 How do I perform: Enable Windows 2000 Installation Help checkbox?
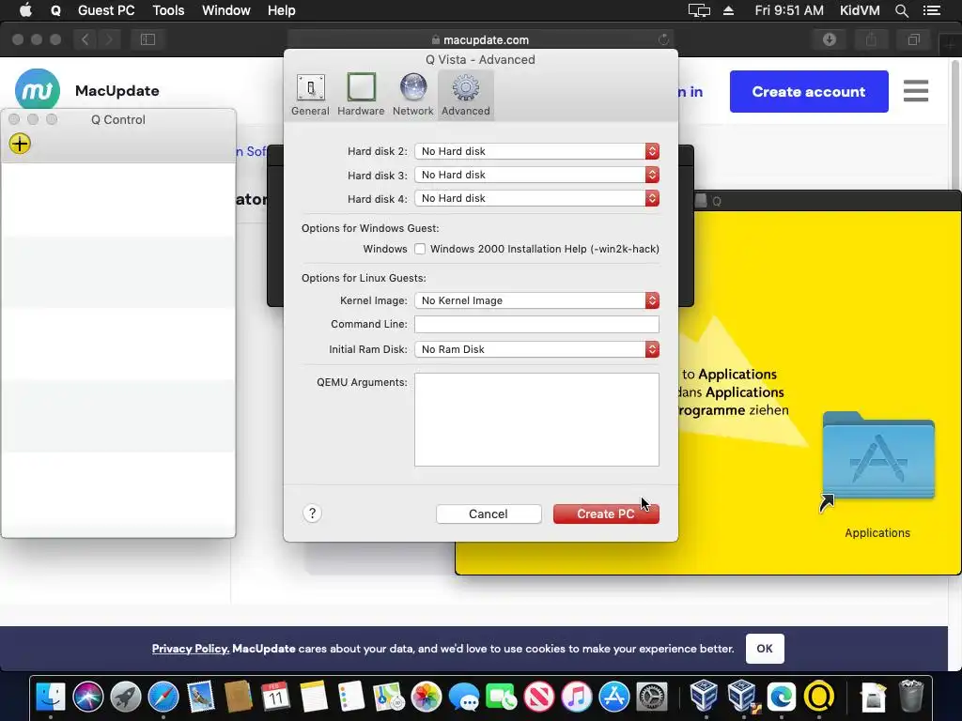coord(420,249)
